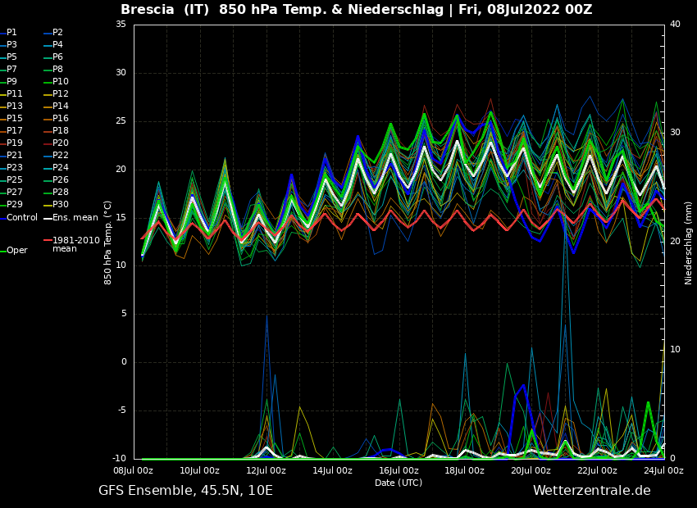Click the Niederschlag (mm) axis label

689,243
